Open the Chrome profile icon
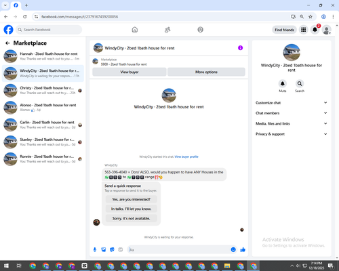The image size is (339, 271). click(x=323, y=17)
